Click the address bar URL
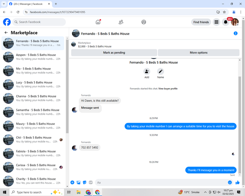This screenshot has height=196, width=245. tap(57, 12)
